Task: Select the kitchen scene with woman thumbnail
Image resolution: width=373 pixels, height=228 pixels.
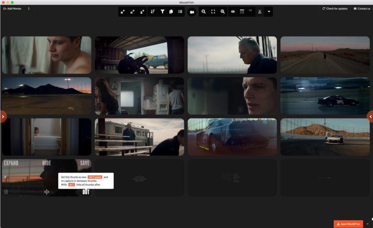Action: (x=140, y=96)
